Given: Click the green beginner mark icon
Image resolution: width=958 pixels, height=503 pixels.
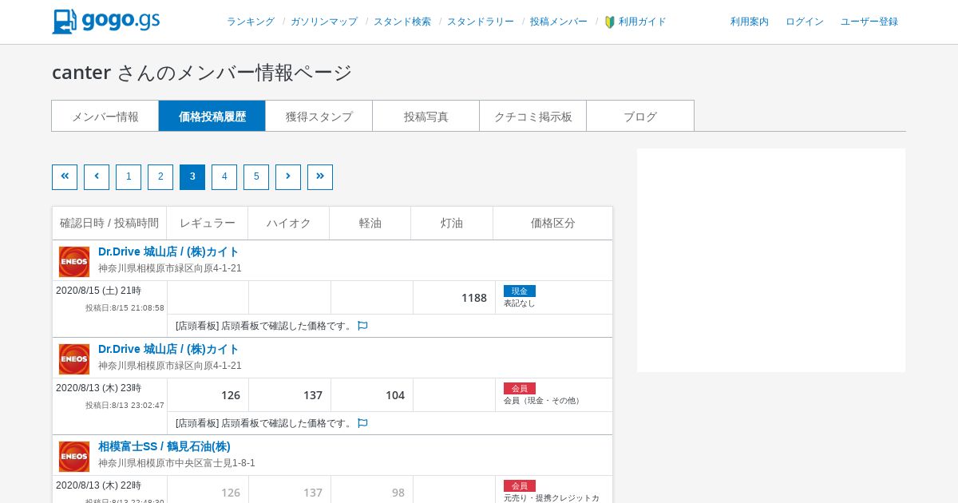Looking at the screenshot, I should (610, 22).
